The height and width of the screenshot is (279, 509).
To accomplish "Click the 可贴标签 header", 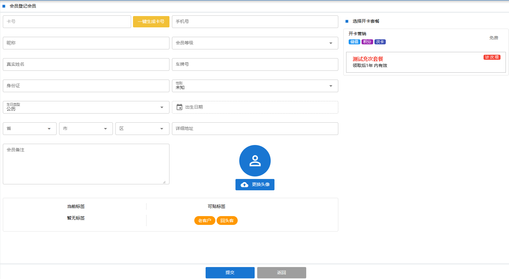I will point(217,207).
